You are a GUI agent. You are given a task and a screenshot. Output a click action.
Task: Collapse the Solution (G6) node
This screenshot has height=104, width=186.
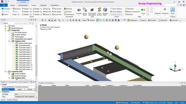pos(9,41)
